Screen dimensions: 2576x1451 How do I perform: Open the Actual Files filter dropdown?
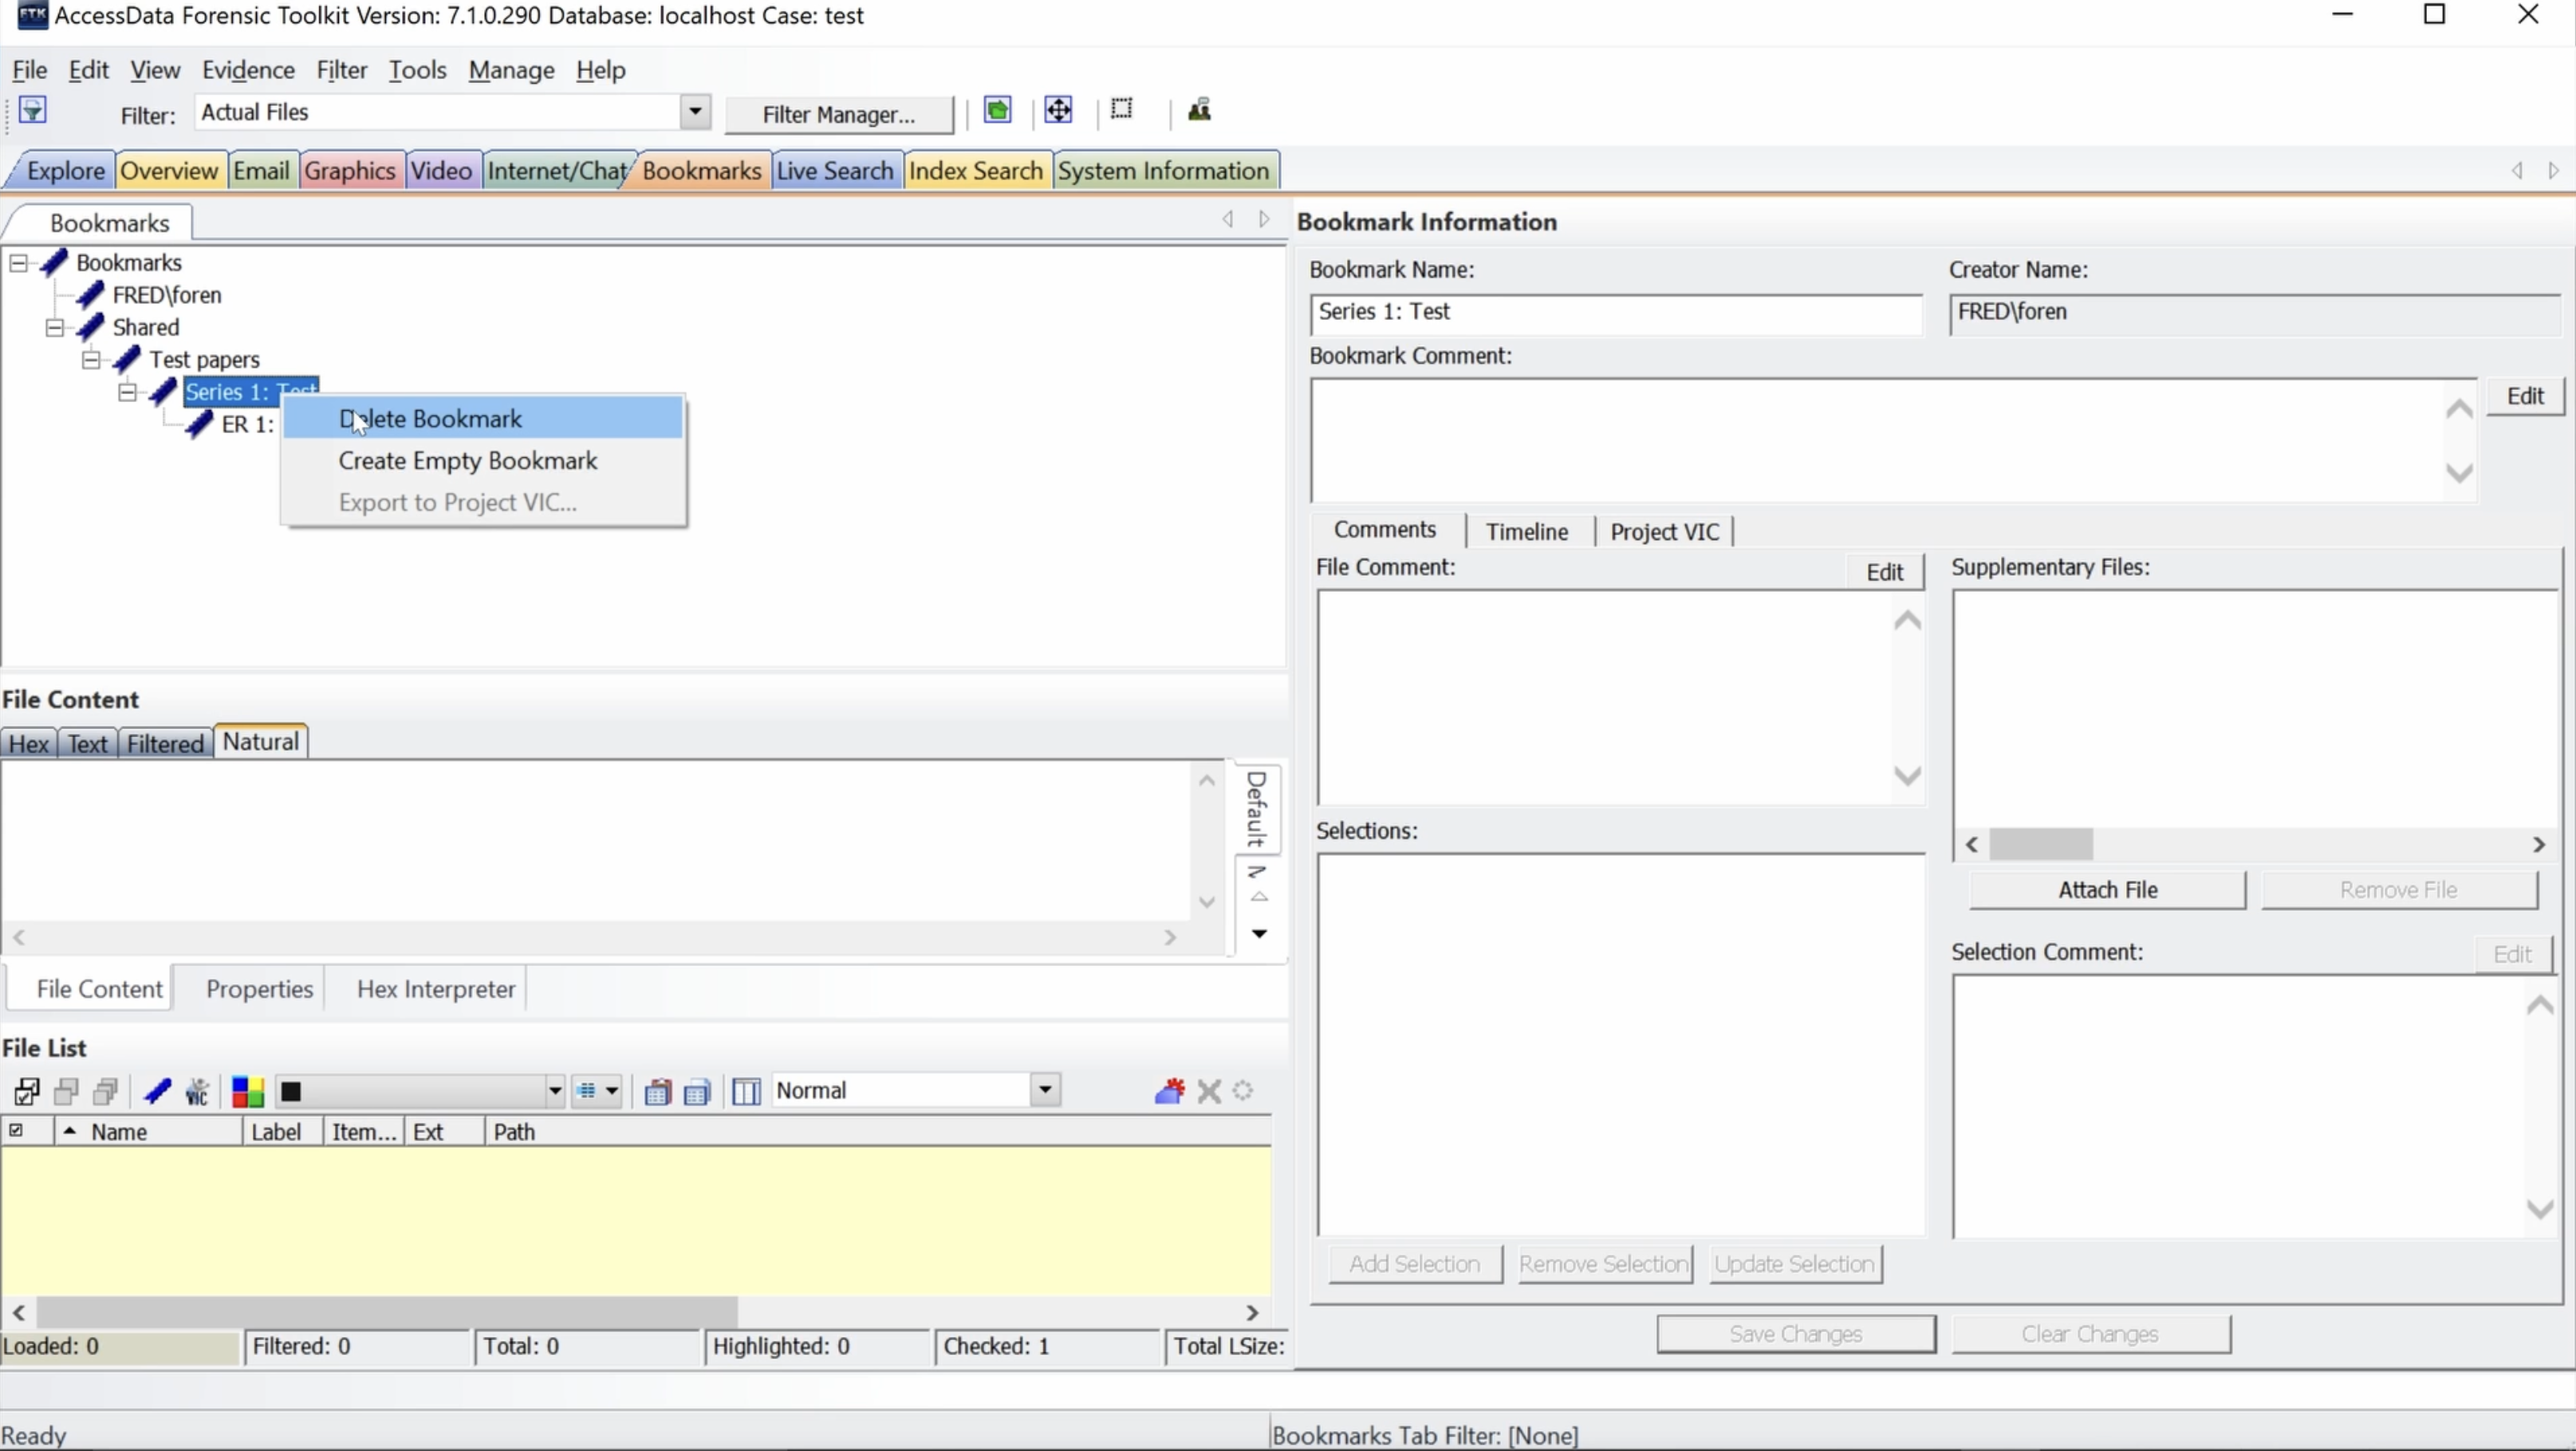[x=695, y=112]
